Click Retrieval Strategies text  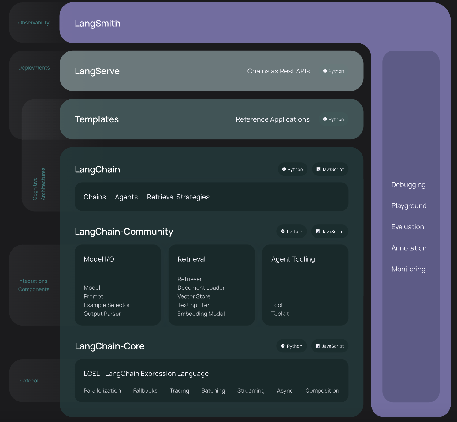click(x=178, y=197)
